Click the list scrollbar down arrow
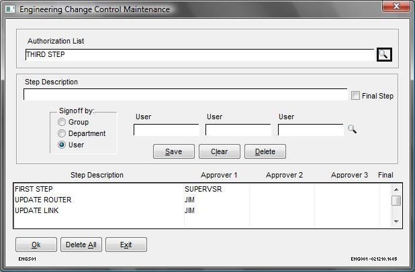This screenshot has width=415, height=272. [x=396, y=221]
